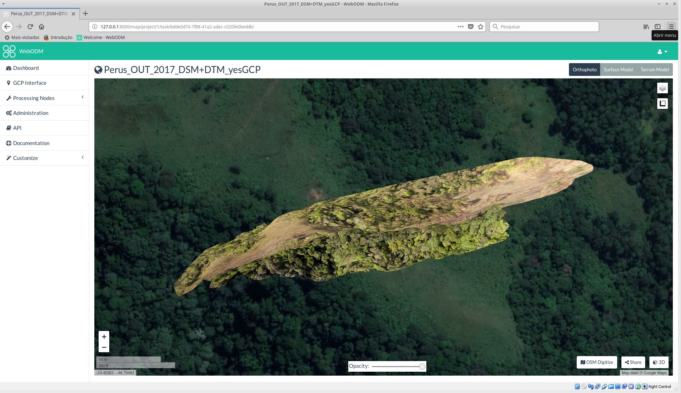Click the user account icon at top right

[660, 51]
